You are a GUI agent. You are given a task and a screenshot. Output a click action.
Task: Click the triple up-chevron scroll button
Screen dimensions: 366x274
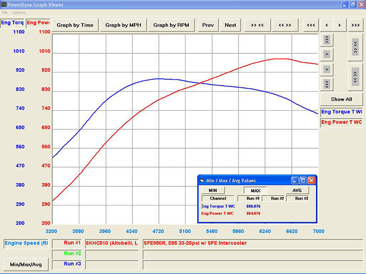pos(327,40)
